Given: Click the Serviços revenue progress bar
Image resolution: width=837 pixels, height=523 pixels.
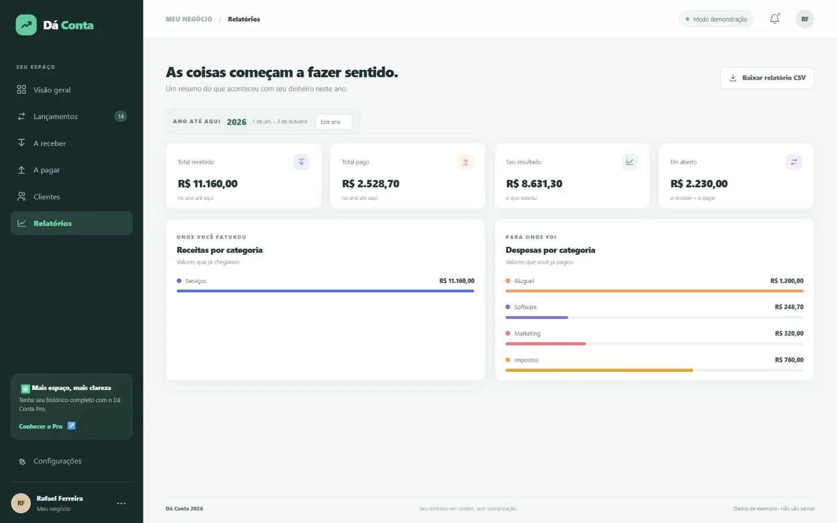Looking at the screenshot, I should (325, 291).
